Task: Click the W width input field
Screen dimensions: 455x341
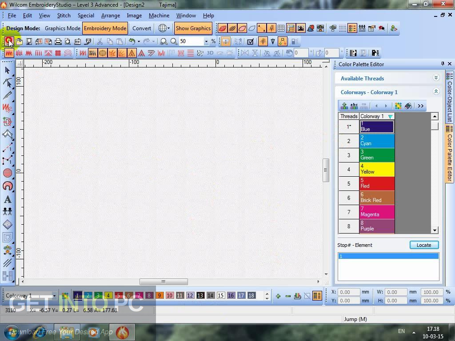Action: pyautogui.click(x=397, y=292)
